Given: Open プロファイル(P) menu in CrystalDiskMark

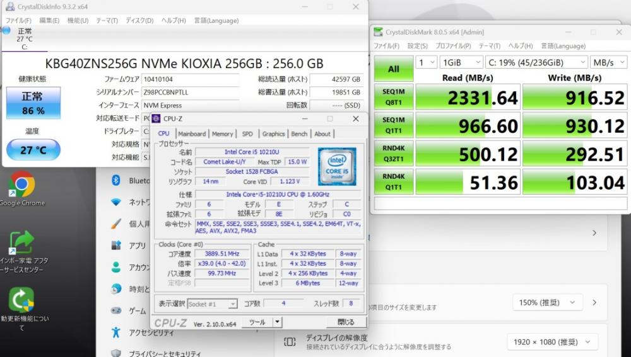Looking at the screenshot, I should (x=453, y=46).
